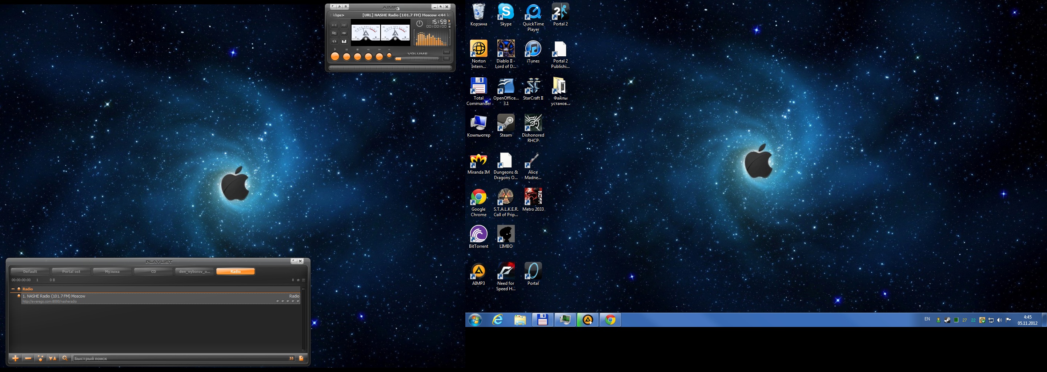Add files with playlist plus button

tap(15, 359)
